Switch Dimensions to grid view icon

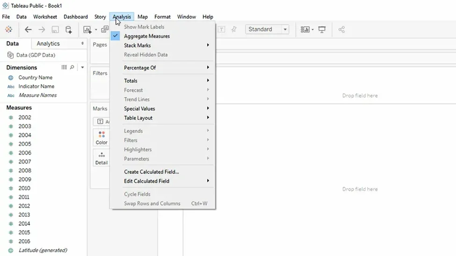click(x=64, y=67)
